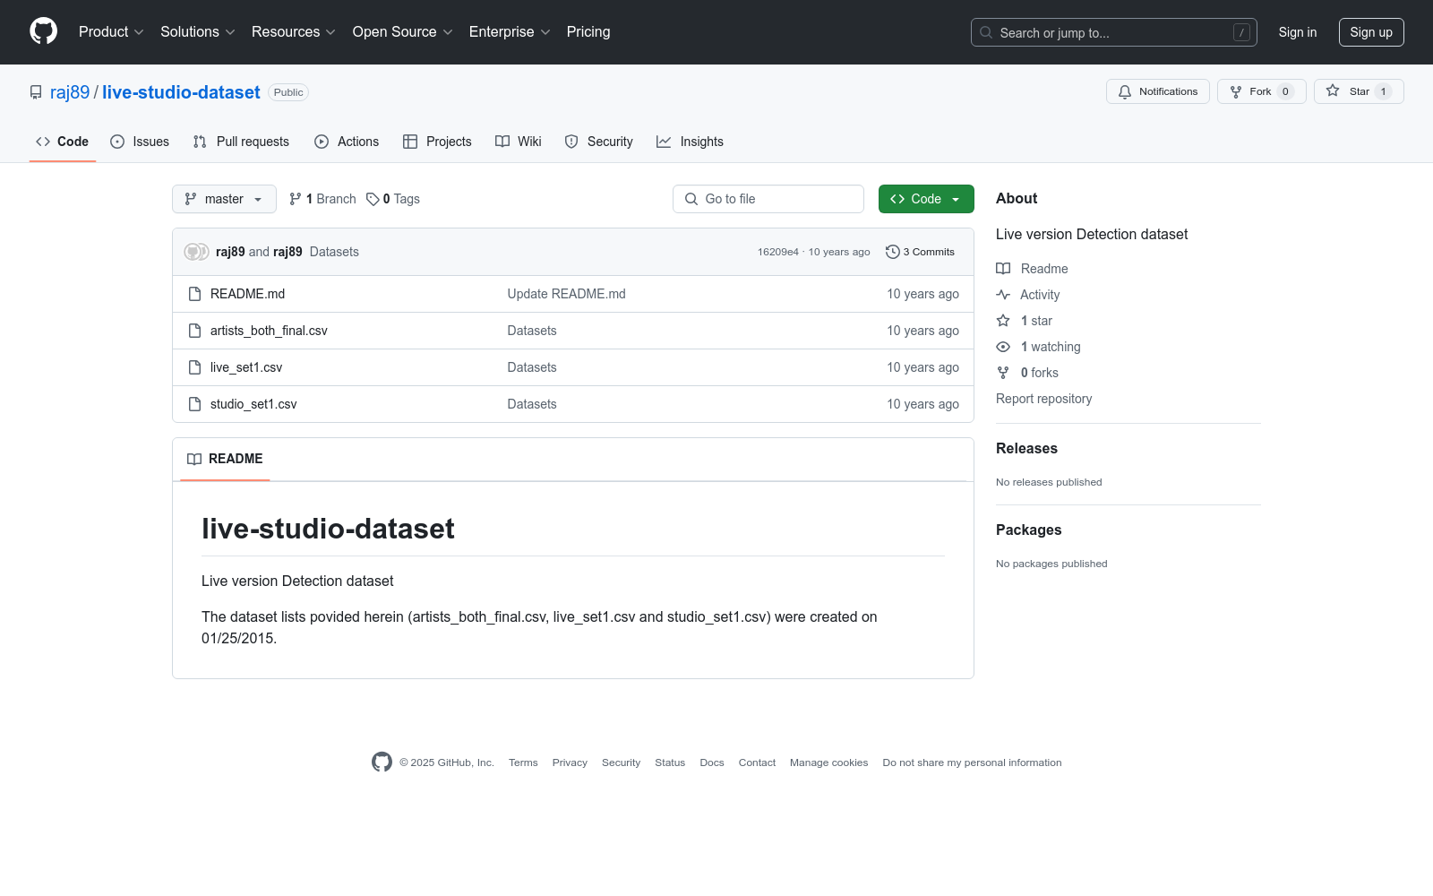Open the Insights tab

pos(690,142)
